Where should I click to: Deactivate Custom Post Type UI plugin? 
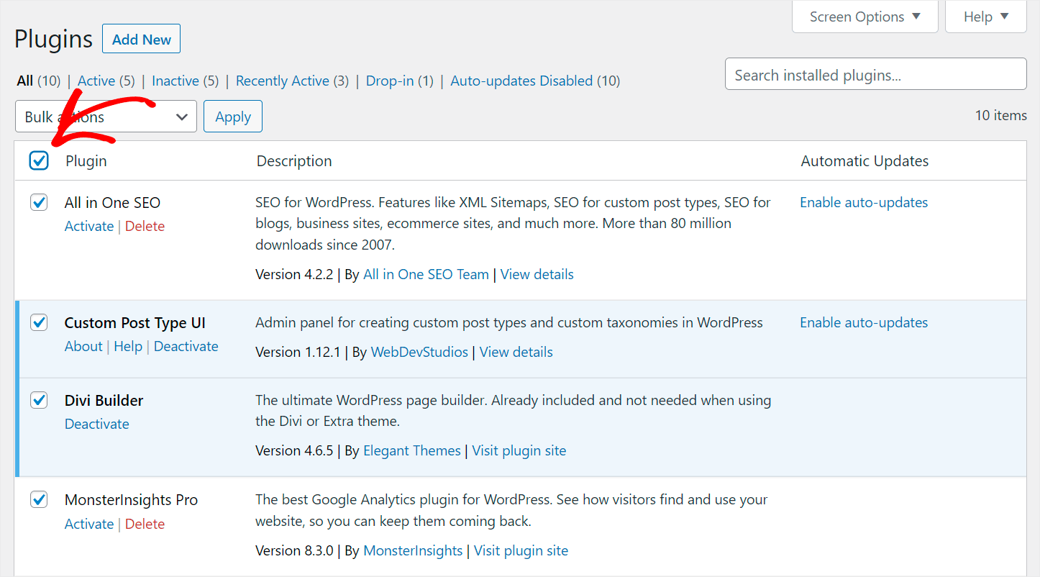186,346
